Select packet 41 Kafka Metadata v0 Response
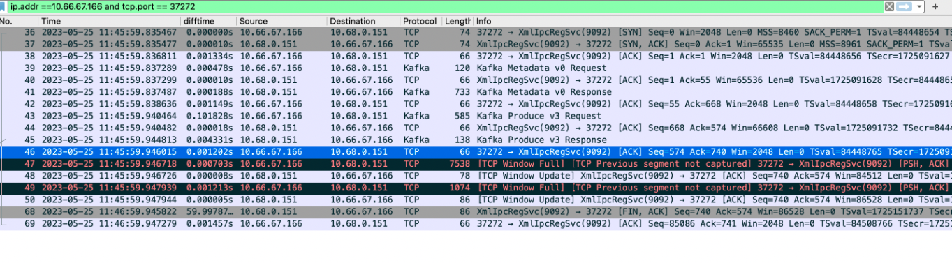The height and width of the screenshot is (263, 952). tap(476, 92)
